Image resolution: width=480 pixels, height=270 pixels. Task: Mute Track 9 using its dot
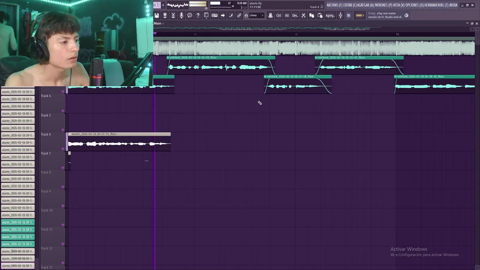[63, 206]
